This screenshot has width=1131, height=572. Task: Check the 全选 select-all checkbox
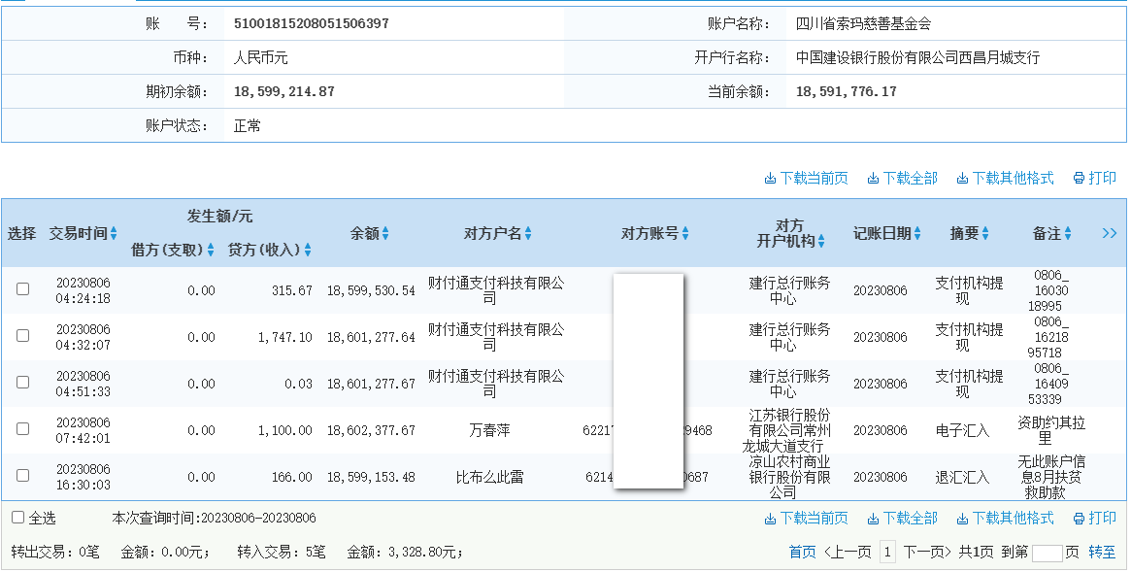tap(18, 518)
